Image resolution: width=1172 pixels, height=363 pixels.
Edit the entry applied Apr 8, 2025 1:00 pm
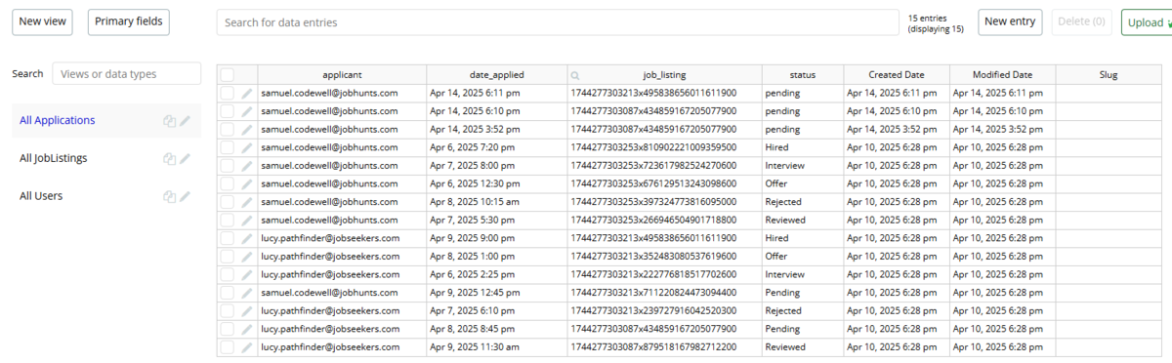[247, 257]
